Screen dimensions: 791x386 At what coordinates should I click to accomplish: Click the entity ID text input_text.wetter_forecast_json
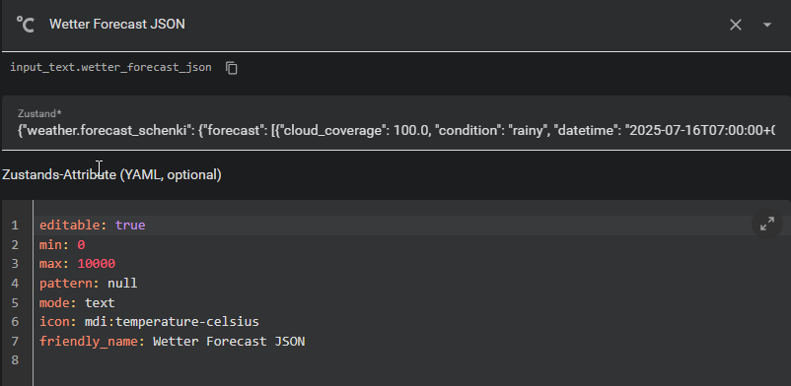111,68
